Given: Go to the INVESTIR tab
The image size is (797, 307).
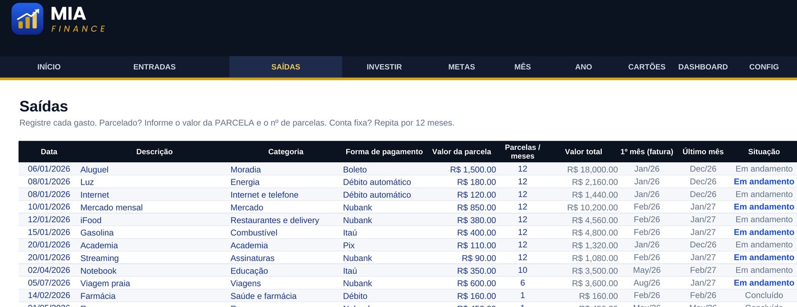Looking at the screenshot, I should [x=384, y=67].
